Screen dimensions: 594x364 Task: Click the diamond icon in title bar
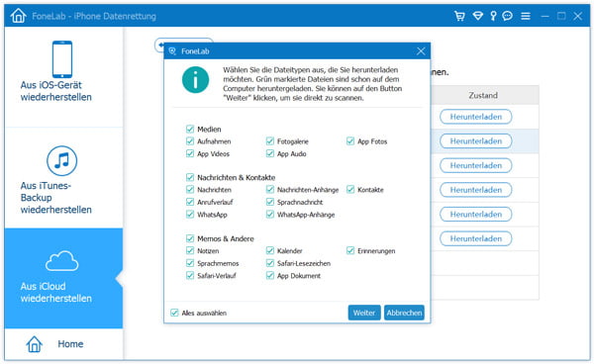click(x=478, y=16)
